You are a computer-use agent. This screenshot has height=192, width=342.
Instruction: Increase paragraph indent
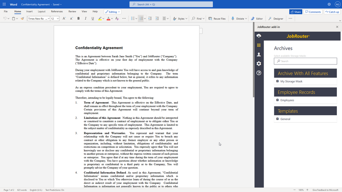point(157,18)
